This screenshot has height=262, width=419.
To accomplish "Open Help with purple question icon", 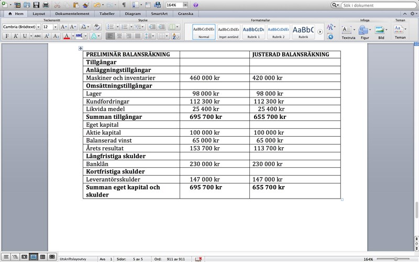I will (195, 5).
